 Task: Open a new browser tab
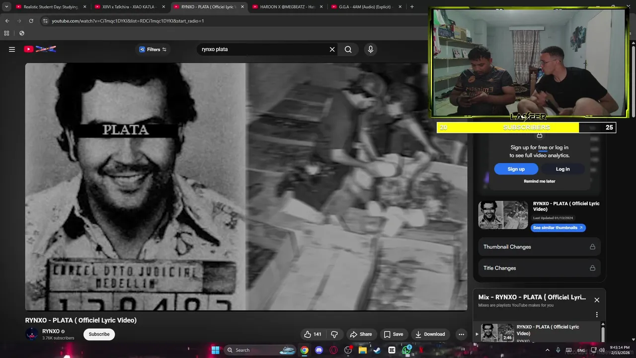pos(411,7)
